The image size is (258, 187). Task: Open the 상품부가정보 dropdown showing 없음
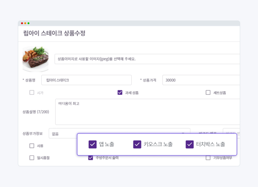tap(63, 134)
